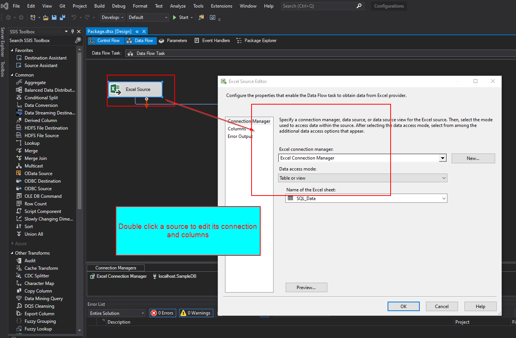The height and width of the screenshot is (338, 516).
Task: Click the search magnifier in SSIS Toolbox
Action: (x=78, y=40)
